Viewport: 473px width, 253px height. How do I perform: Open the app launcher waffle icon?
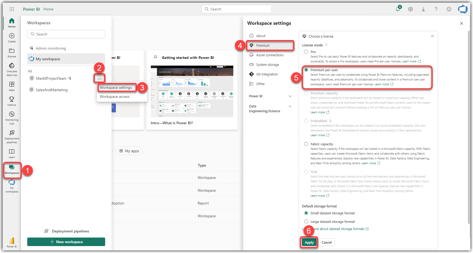click(12, 9)
